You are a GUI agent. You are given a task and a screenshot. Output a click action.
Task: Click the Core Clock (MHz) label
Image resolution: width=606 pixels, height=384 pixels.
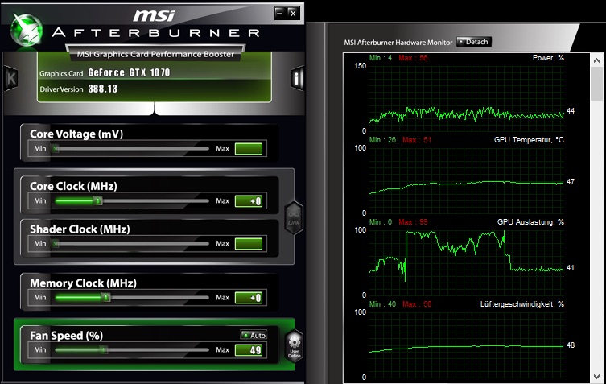[x=73, y=186]
